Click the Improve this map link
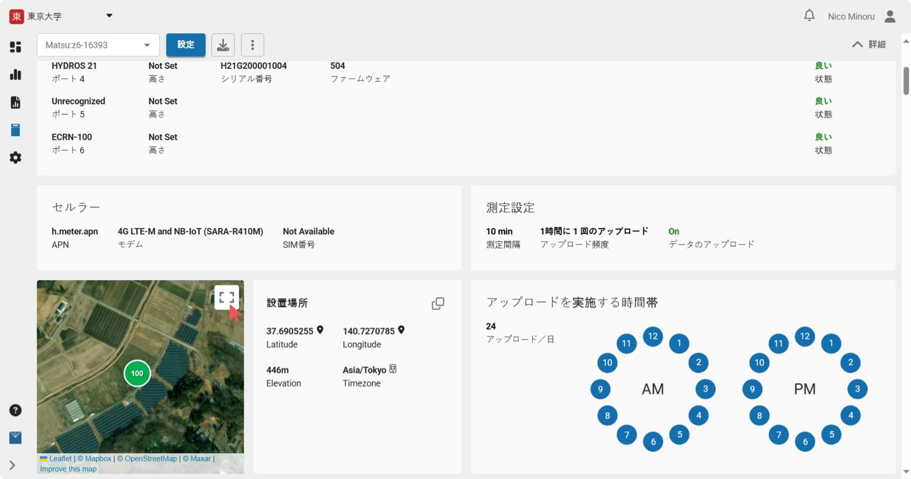This screenshot has height=479, width=911. [x=68, y=469]
